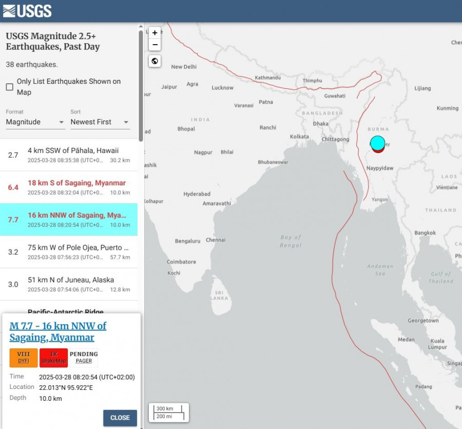The height and width of the screenshot is (429, 462).
Task: Open the Format dropdown set to Magnitude
Action: [x=35, y=122]
